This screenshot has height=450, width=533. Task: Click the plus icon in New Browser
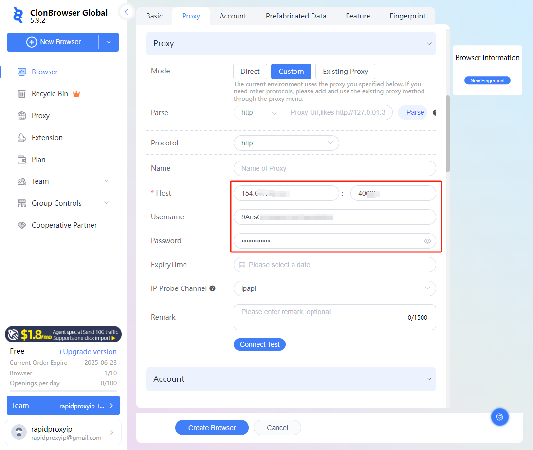32,42
